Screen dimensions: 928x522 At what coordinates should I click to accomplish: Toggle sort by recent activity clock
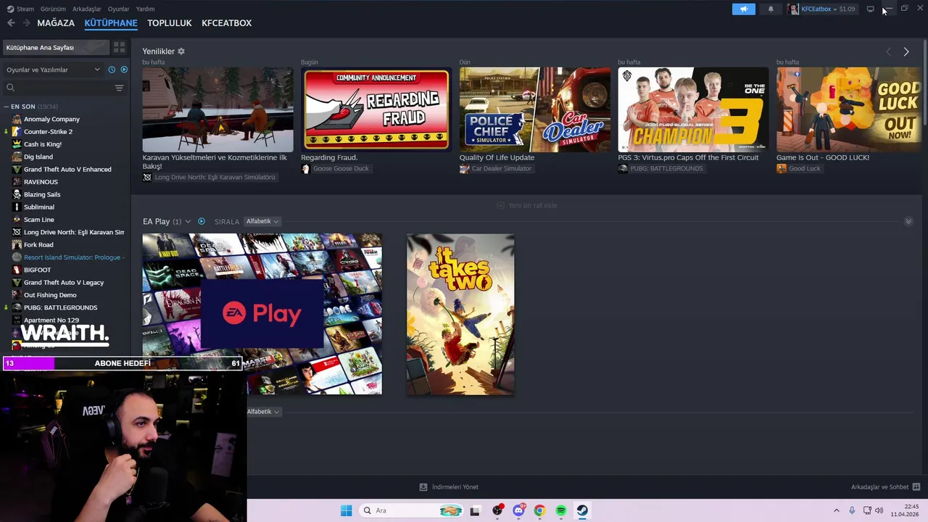click(x=112, y=70)
